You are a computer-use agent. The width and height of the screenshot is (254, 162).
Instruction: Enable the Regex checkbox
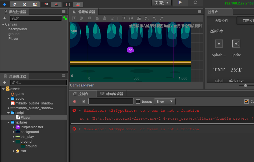(138, 102)
